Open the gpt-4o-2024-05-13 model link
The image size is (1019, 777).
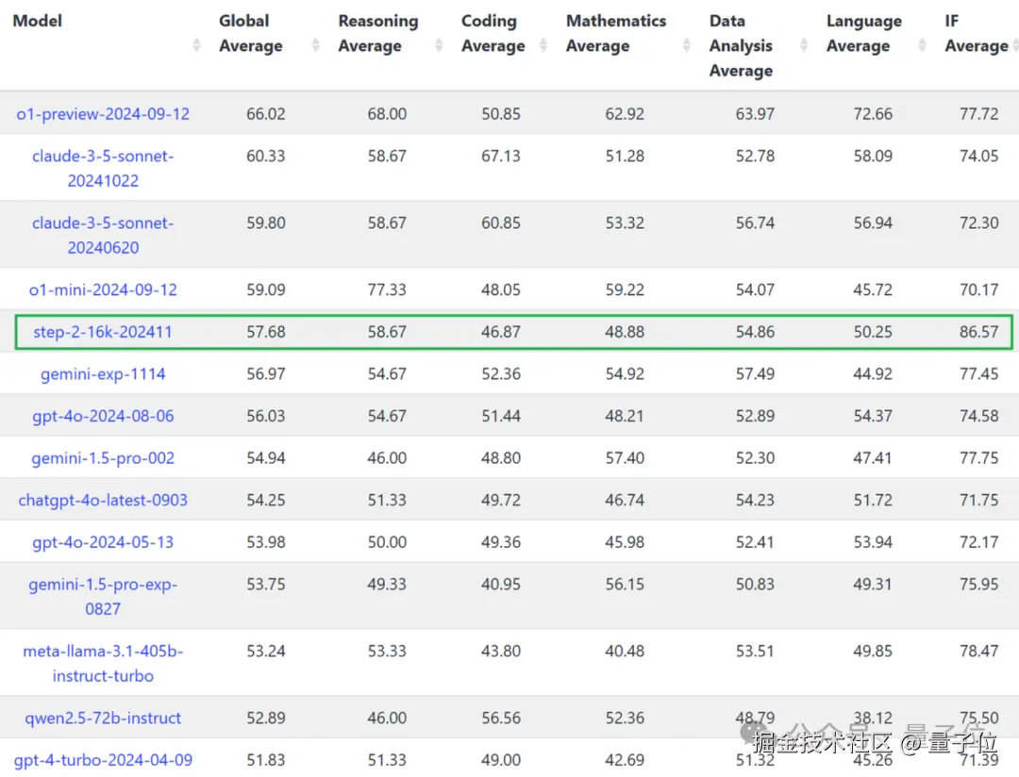[x=103, y=542]
